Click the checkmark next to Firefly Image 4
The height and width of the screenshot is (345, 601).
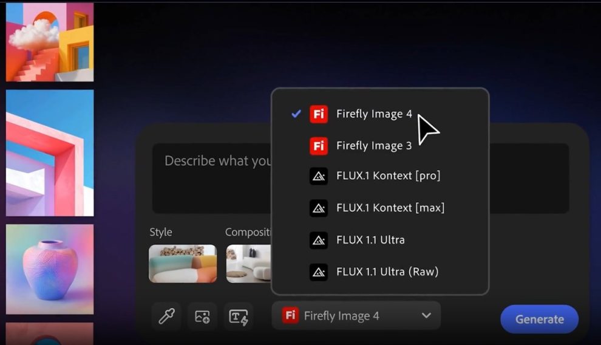(296, 114)
